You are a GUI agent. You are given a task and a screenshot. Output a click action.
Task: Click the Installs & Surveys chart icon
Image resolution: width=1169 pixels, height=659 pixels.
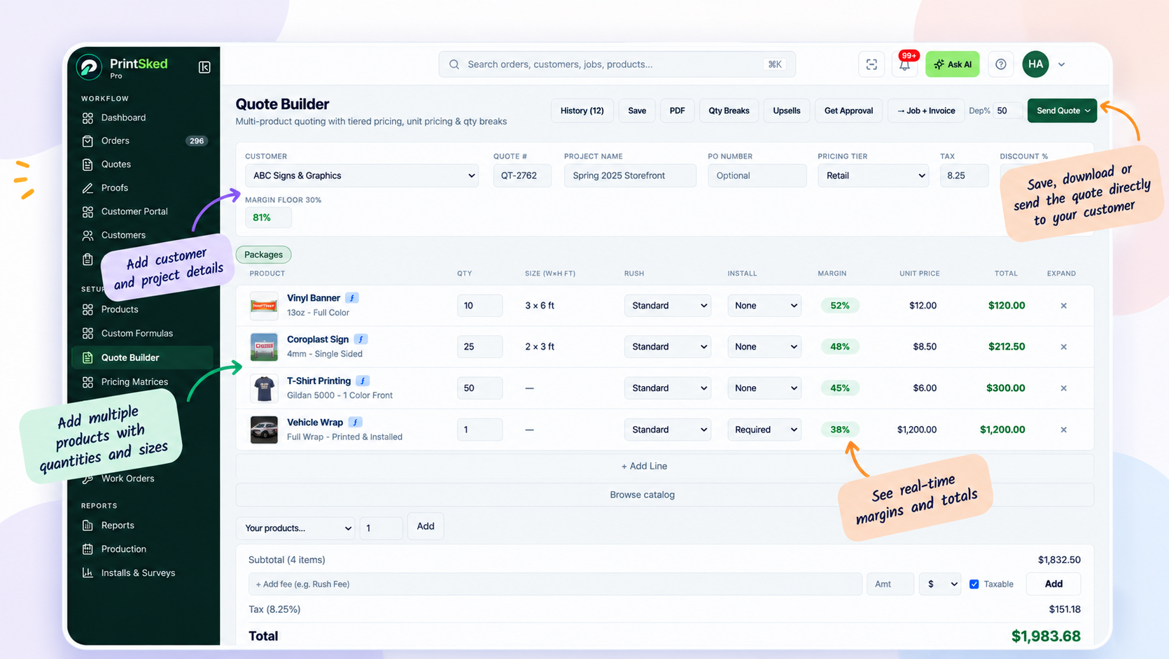87,572
